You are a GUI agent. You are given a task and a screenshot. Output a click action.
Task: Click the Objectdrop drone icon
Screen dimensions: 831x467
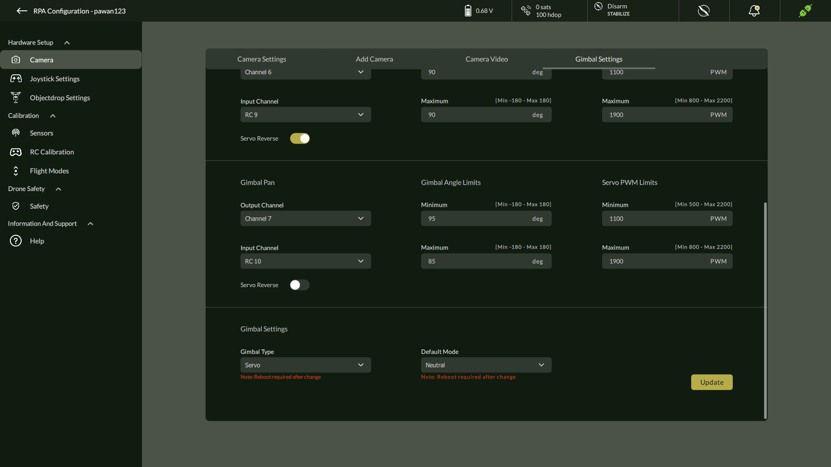(16, 98)
